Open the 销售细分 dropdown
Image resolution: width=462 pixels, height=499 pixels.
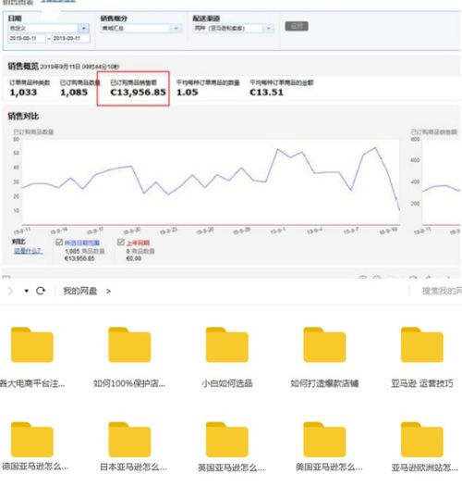coord(141,29)
